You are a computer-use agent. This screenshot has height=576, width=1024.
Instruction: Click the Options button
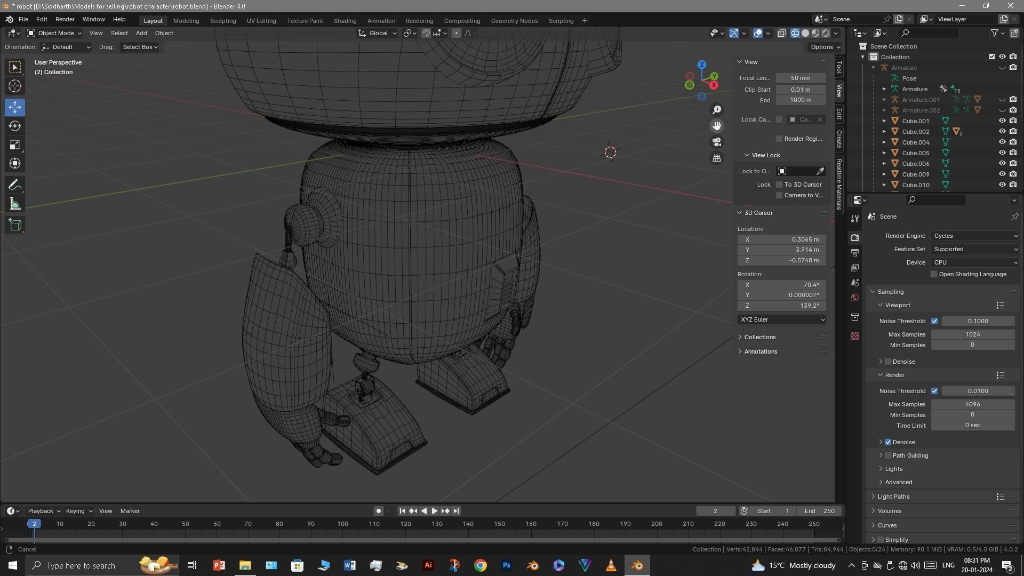[826, 47]
